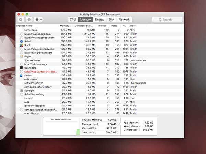
Task: Click the shield icon beside com.apple.appkit.xpc.openA
Action: coord(21,110)
